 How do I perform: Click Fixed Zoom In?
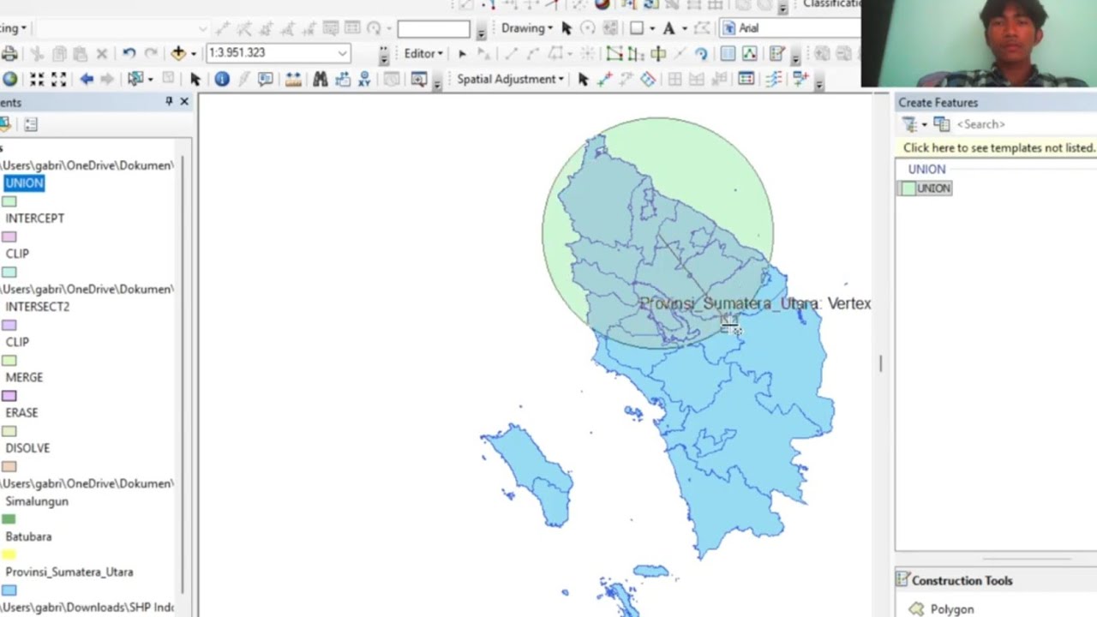point(37,79)
